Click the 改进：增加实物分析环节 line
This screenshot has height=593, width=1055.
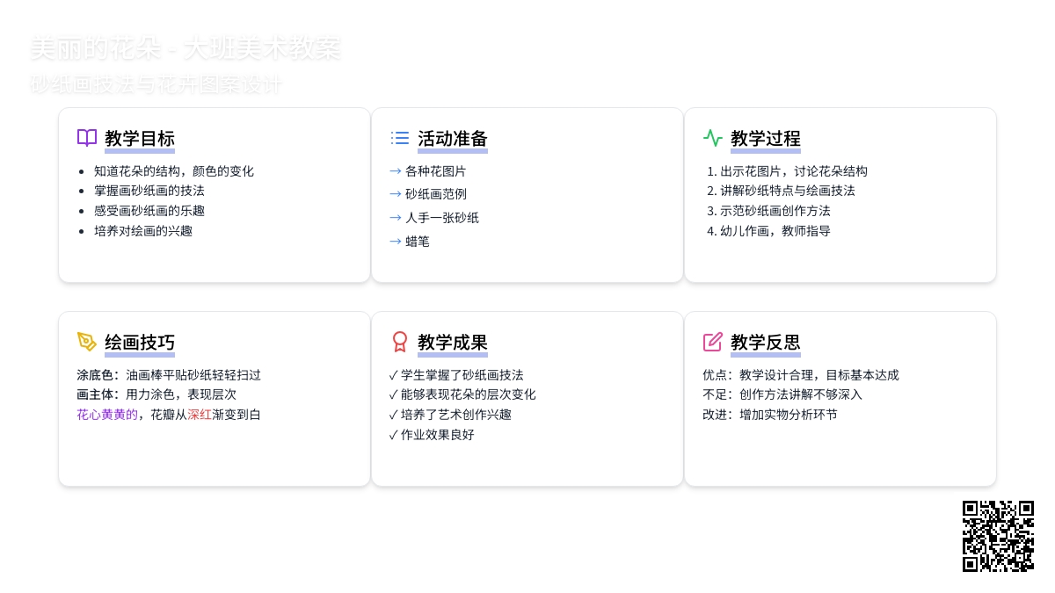click(x=770, y=415)
